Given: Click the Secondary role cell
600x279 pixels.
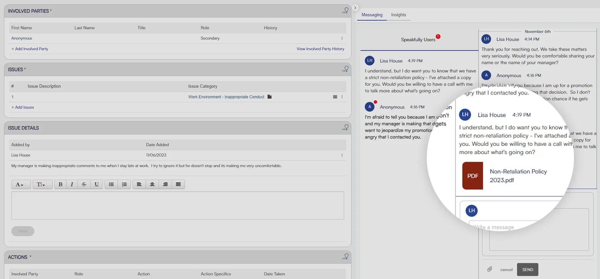Looking at the screenshot, I should tap(210, 38).
